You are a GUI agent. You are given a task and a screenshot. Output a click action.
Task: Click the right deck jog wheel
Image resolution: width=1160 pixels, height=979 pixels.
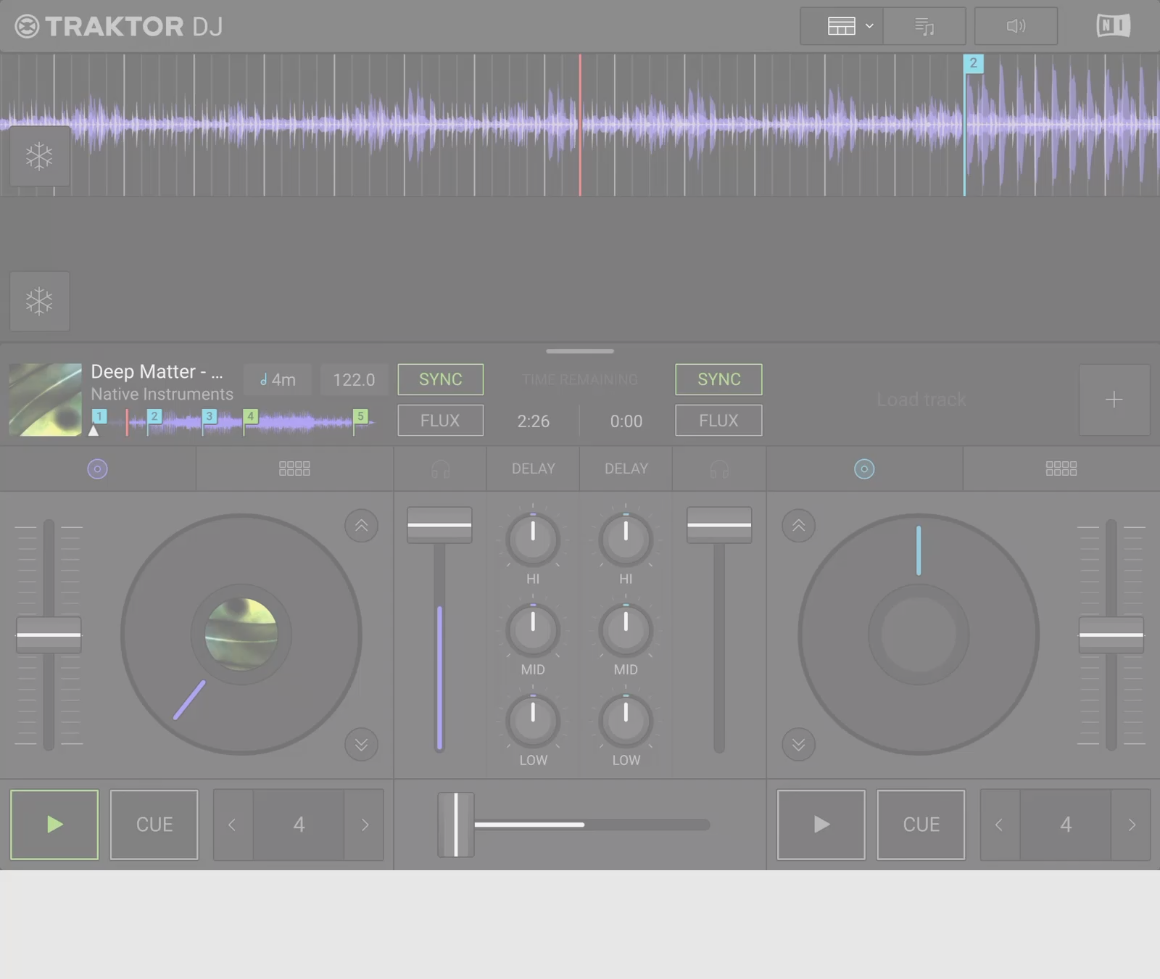click(919, 635)
